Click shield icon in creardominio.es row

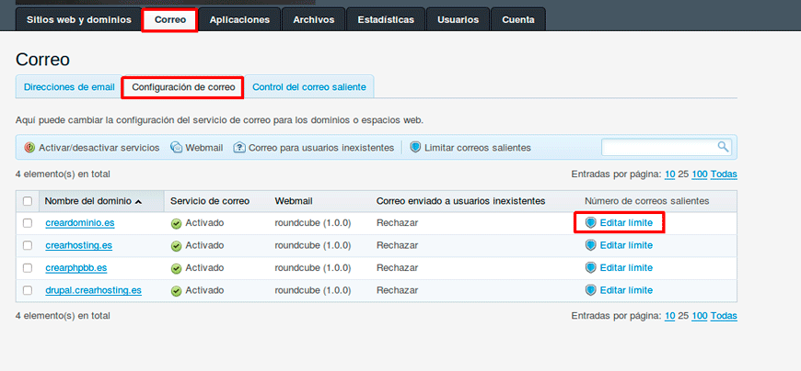pos(591,223)
